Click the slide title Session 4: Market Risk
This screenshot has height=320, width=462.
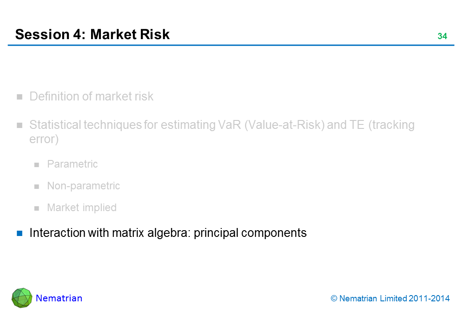92,35
